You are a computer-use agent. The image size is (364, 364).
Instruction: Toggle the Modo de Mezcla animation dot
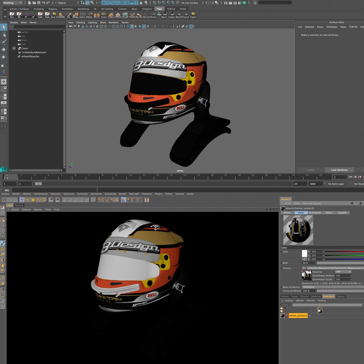tap(281, 287)
